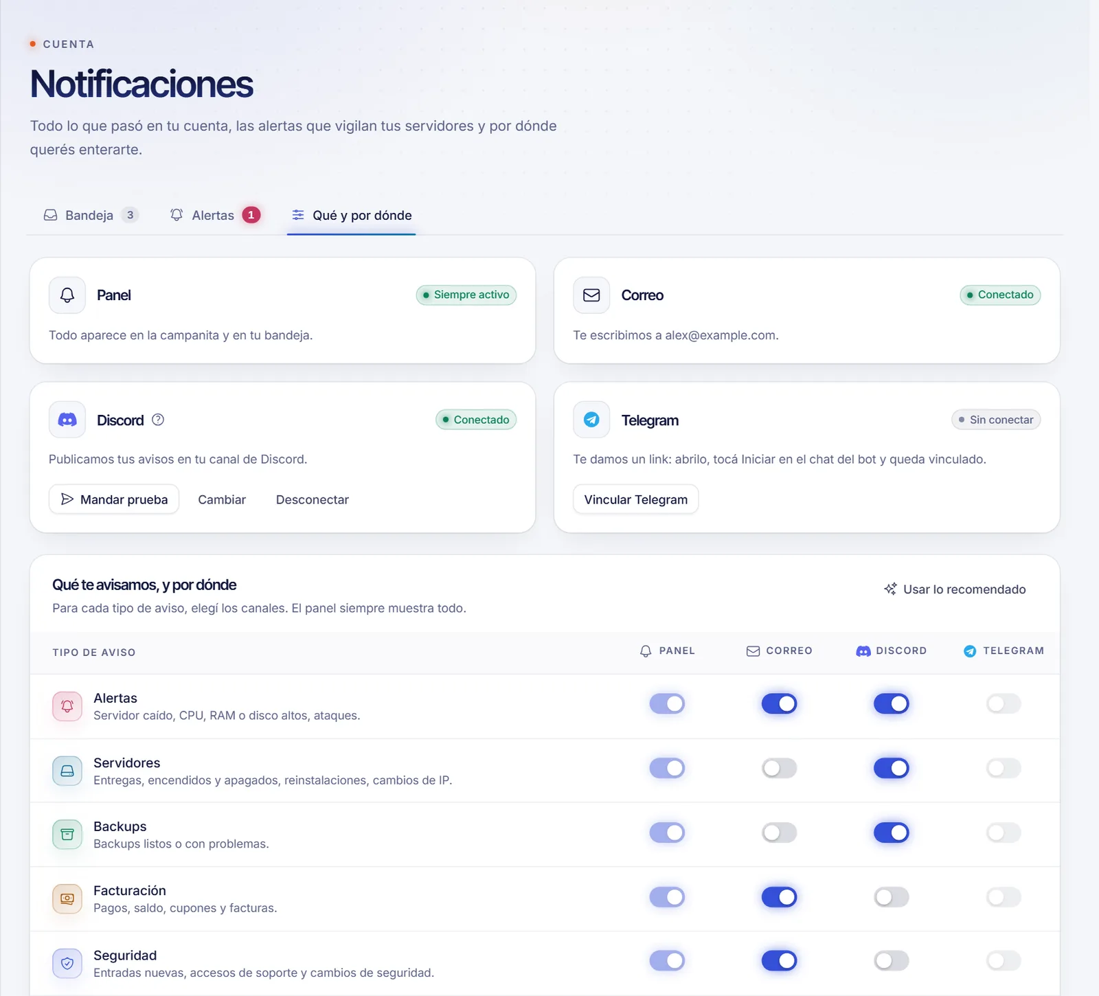
Task: Disable Correo toggle for Facturación
Action: click(779, 897)
